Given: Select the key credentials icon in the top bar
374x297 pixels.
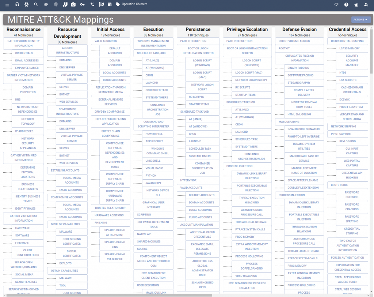Looking at the screenshot, I should click(x=82, y=5).
